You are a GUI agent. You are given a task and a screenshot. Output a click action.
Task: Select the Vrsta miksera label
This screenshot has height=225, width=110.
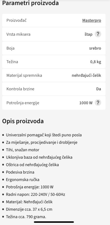tap(18, 34)
